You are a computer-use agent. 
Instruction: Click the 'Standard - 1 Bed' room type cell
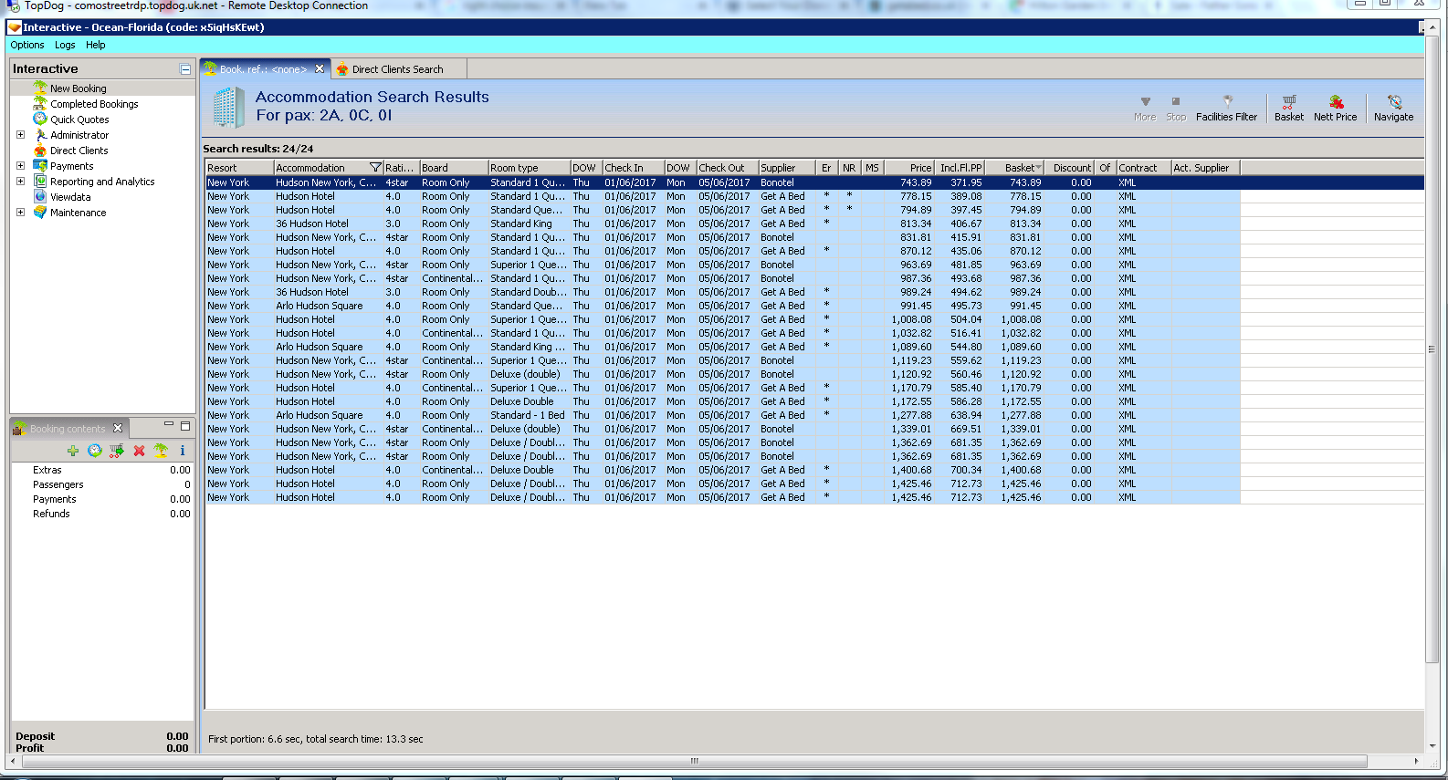(528, 415)
